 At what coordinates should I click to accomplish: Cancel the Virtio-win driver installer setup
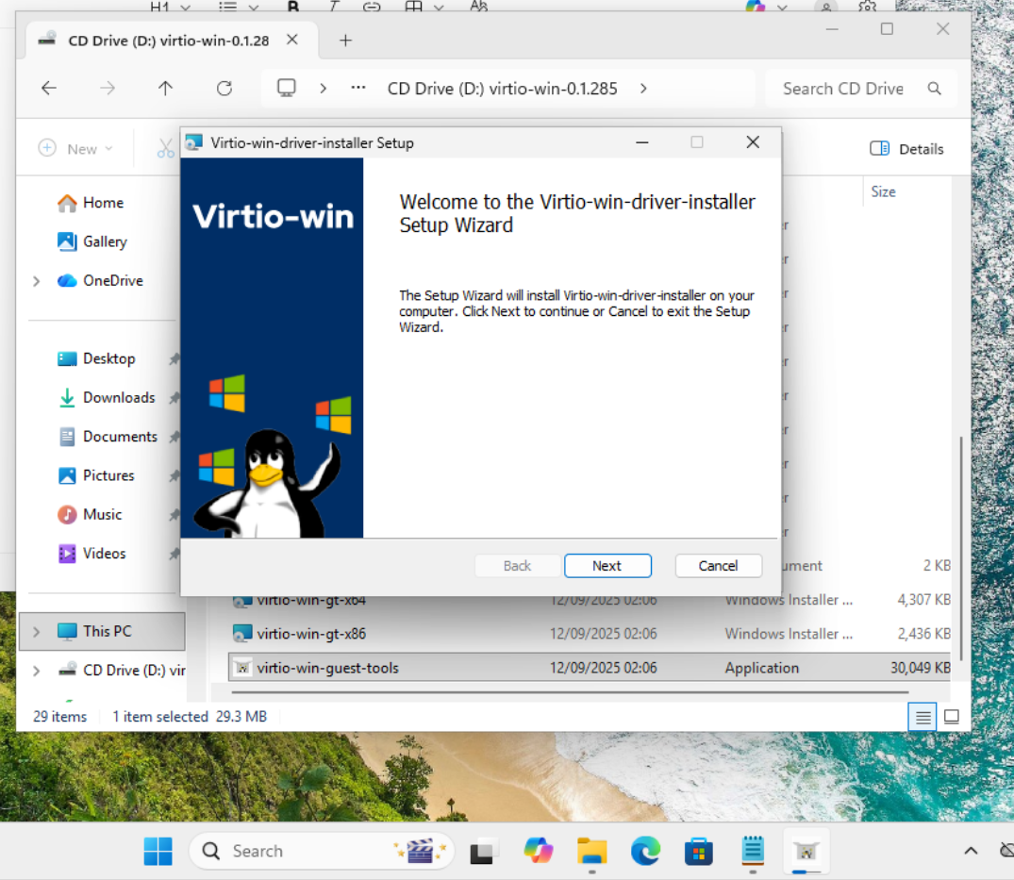tap(718, 566)
